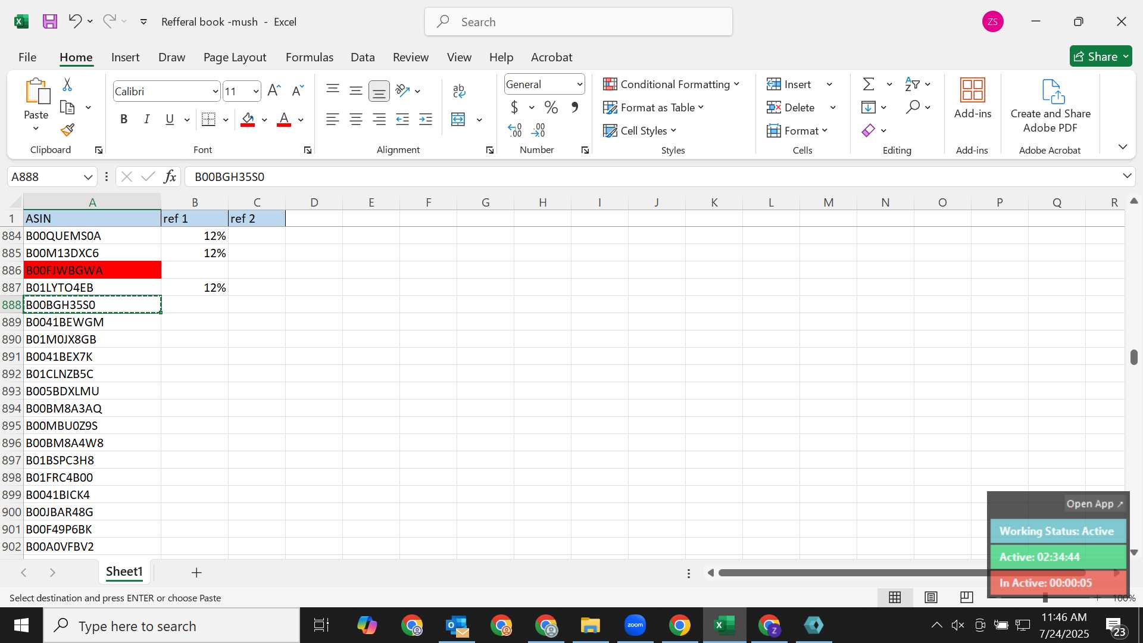The width and height of the screenshot is (1143, 643).
Task: Switch to the Acrobat tab
Action: [x=551, y=57]
